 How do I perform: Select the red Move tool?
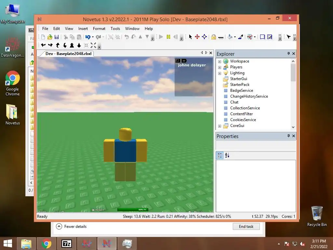click(x=197, y=37)
